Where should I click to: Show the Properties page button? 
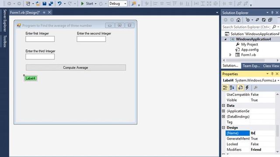tap(240, 87)
